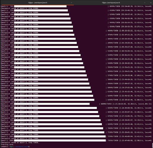Screen dimensions: 153x148
Task: Click the 'Epoch 1: 81%' label
Action: click(x=7, y=80)
